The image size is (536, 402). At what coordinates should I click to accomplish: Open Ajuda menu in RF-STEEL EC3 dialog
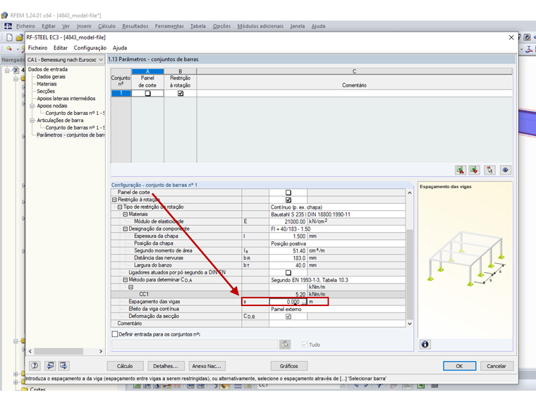tap(120, 48)
